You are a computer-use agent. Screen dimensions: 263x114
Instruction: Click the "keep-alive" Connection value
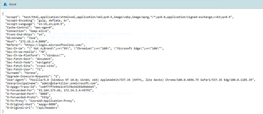(x=39, y=31)
